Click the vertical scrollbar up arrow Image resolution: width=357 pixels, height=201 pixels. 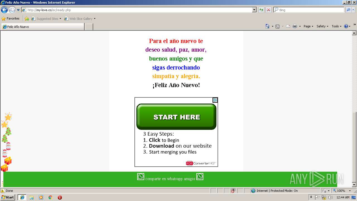pyautogui.click(x=354, y=33)
